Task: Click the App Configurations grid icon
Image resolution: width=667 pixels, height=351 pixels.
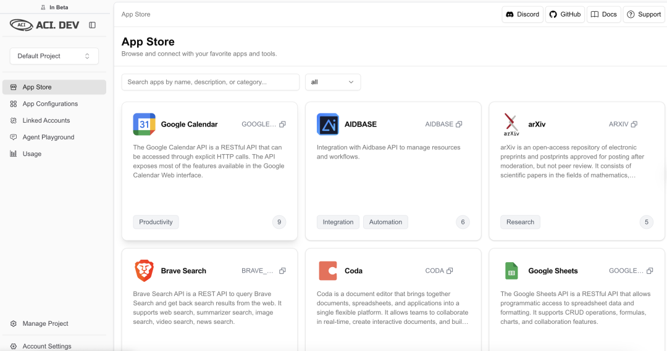Action: click(x=14, y=104)
